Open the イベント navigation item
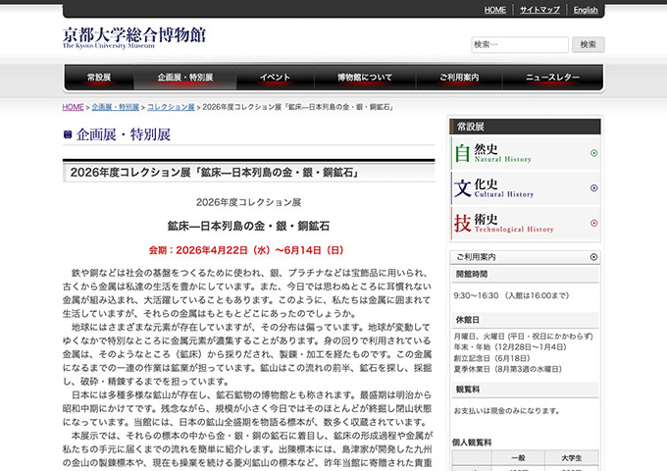The image size is (667, 471). [276, 78]
